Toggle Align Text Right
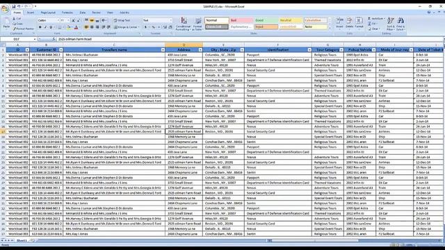Screen dimensions: 445x250 [97, 27]
